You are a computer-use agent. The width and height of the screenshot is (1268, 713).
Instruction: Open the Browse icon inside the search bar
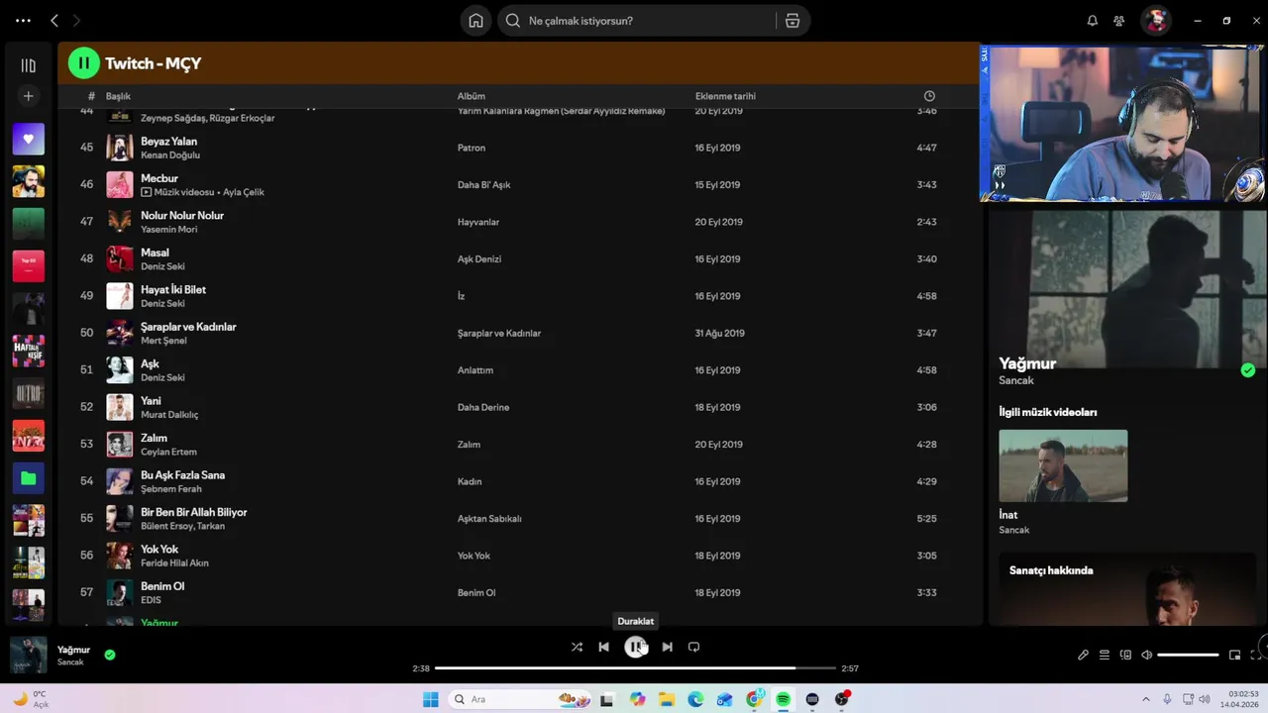click(x=792, y=21)
